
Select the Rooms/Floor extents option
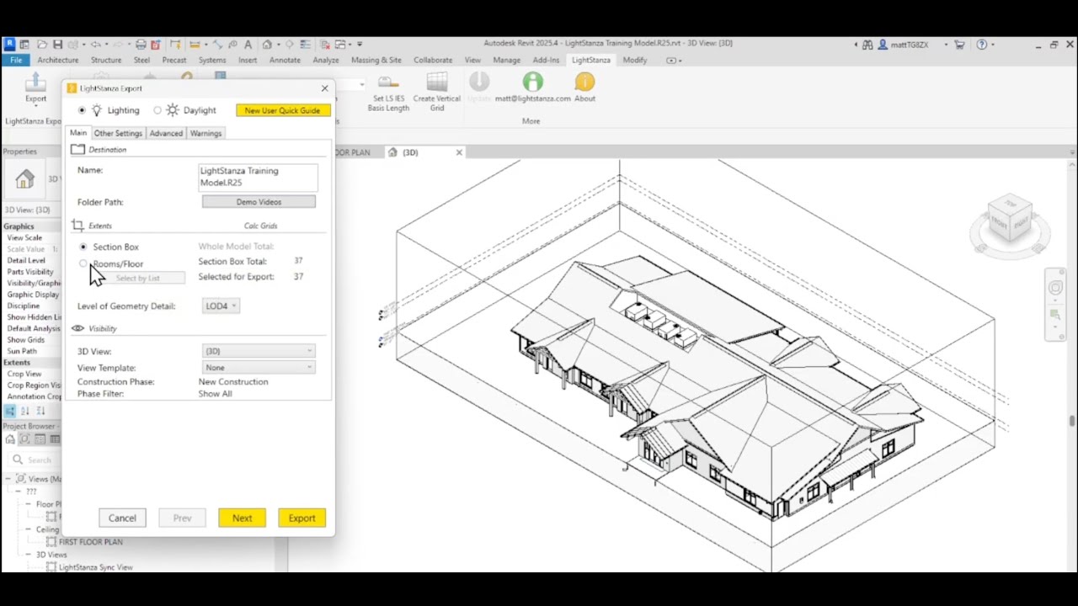coord(83,263)
